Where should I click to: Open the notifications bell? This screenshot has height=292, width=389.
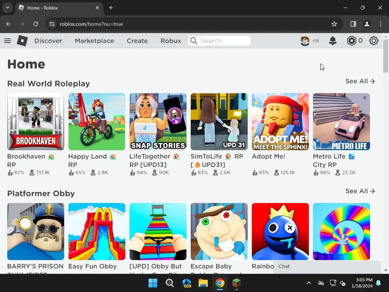pos(333,41)
